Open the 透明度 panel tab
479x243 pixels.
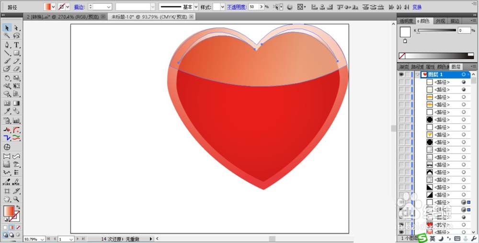(406, 21)
